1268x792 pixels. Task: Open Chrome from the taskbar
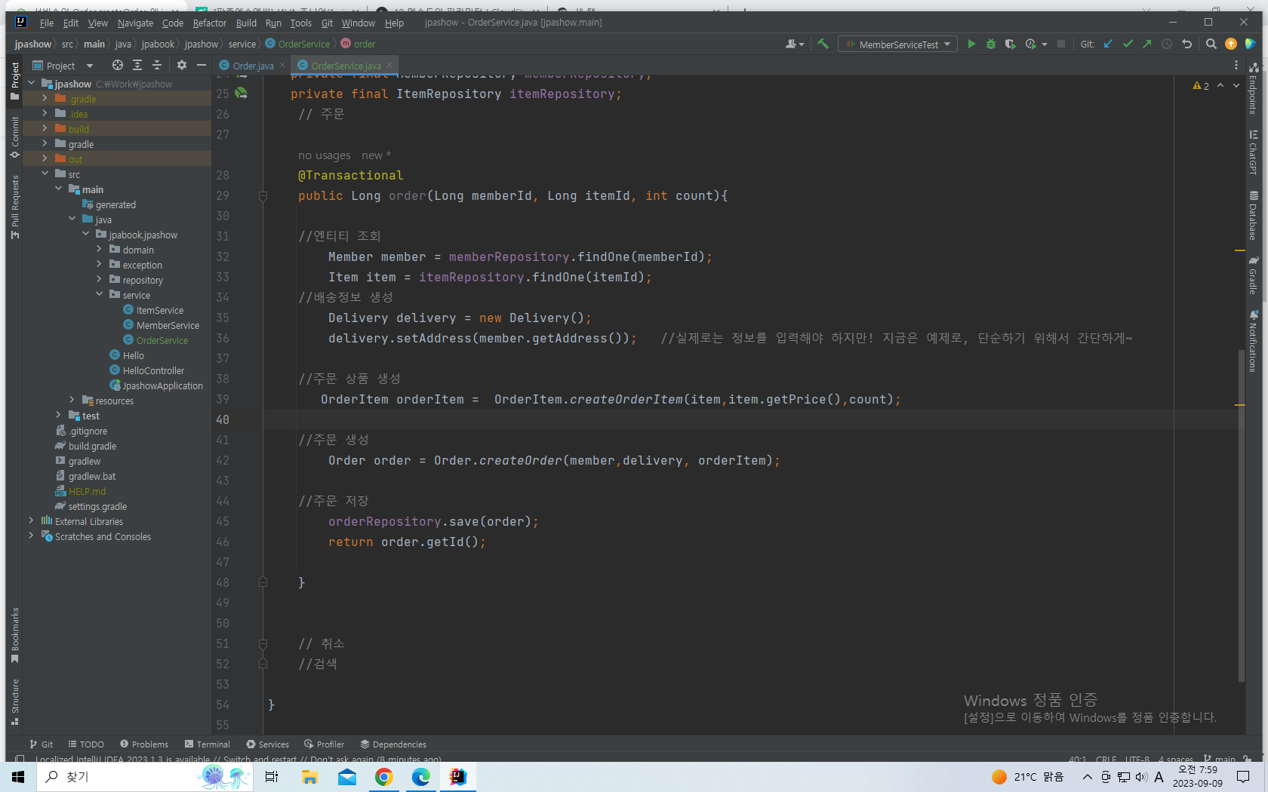pos(384,777)
